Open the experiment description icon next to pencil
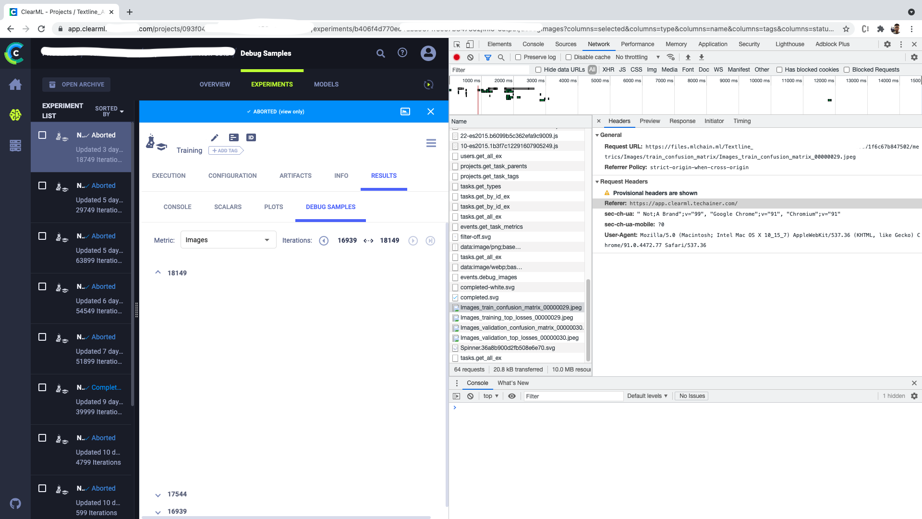This screenshot has height=519, width=922. [x=233, y=137]
